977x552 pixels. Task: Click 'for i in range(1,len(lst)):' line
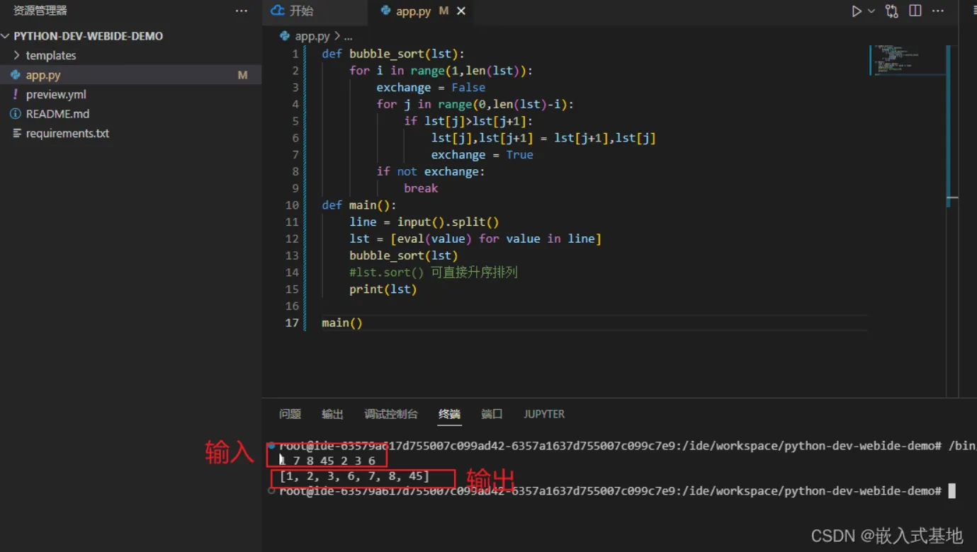441,71
